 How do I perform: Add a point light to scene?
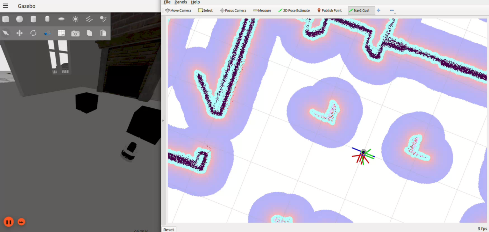click(x=75, y=19)
